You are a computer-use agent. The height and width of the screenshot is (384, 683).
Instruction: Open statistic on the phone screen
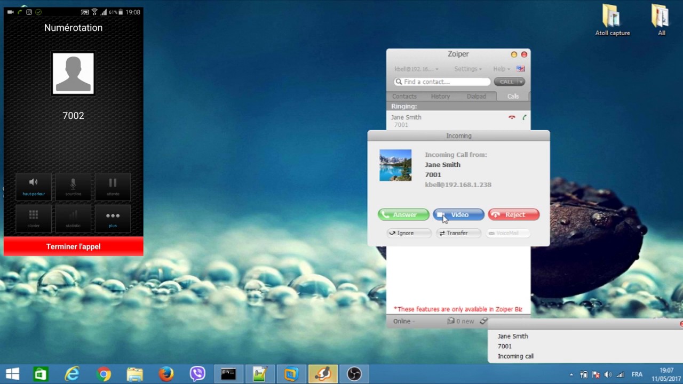[x=73, y=218]
